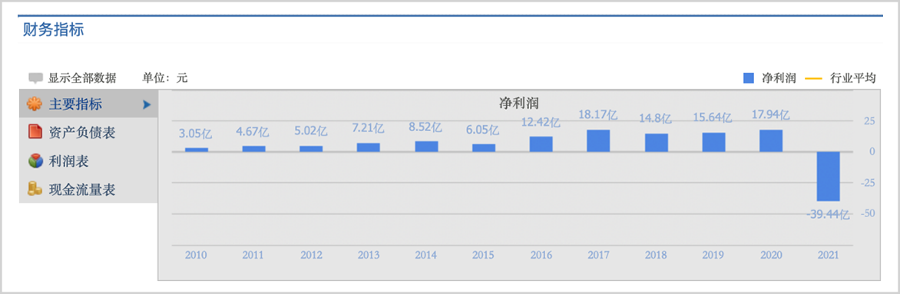Viewport: 900px width, 294px height.
Task: Click the 4.67亿 data label
Action: click(x=253, y=132)
